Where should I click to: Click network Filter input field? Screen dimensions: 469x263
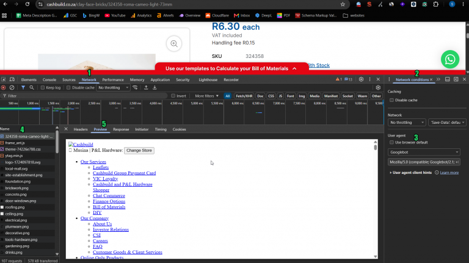pyautogui.click(x=84, y=96)
